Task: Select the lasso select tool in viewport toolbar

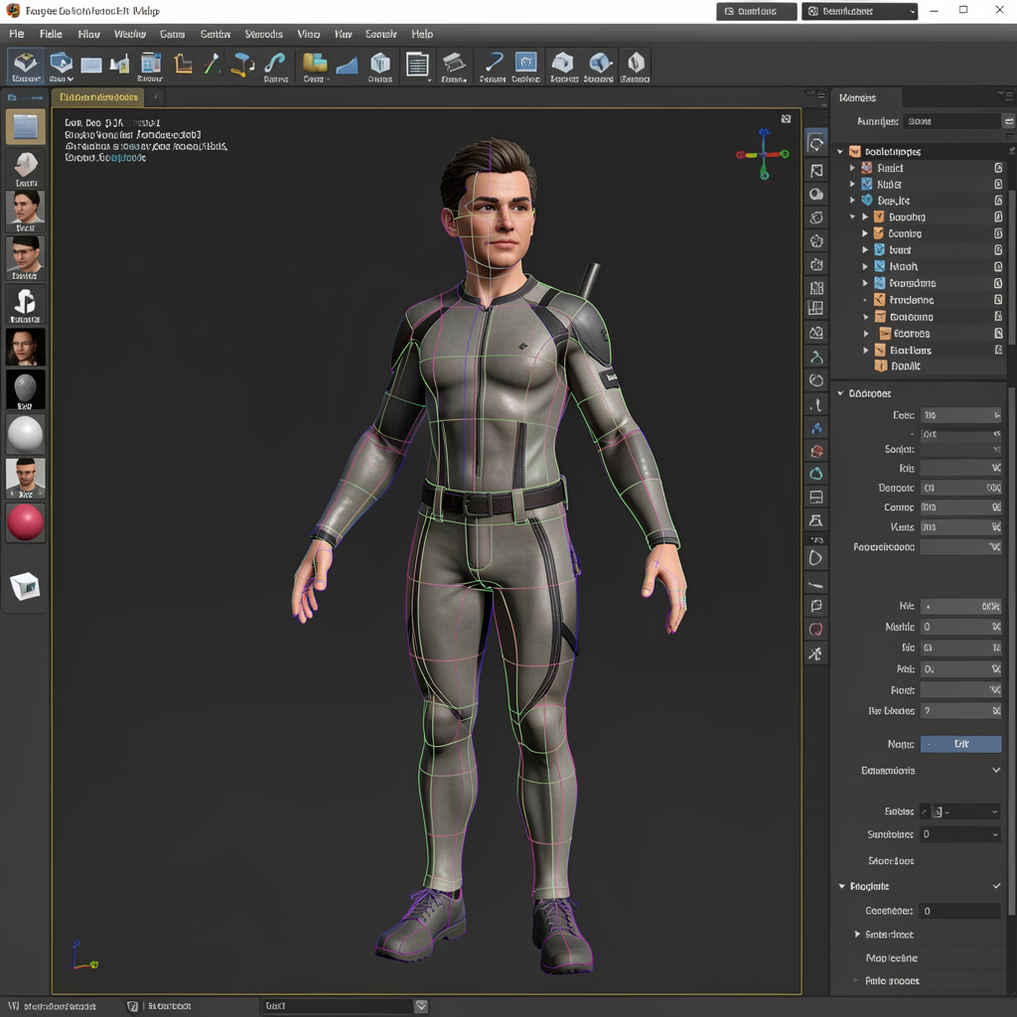Action: tap(816, 142)
